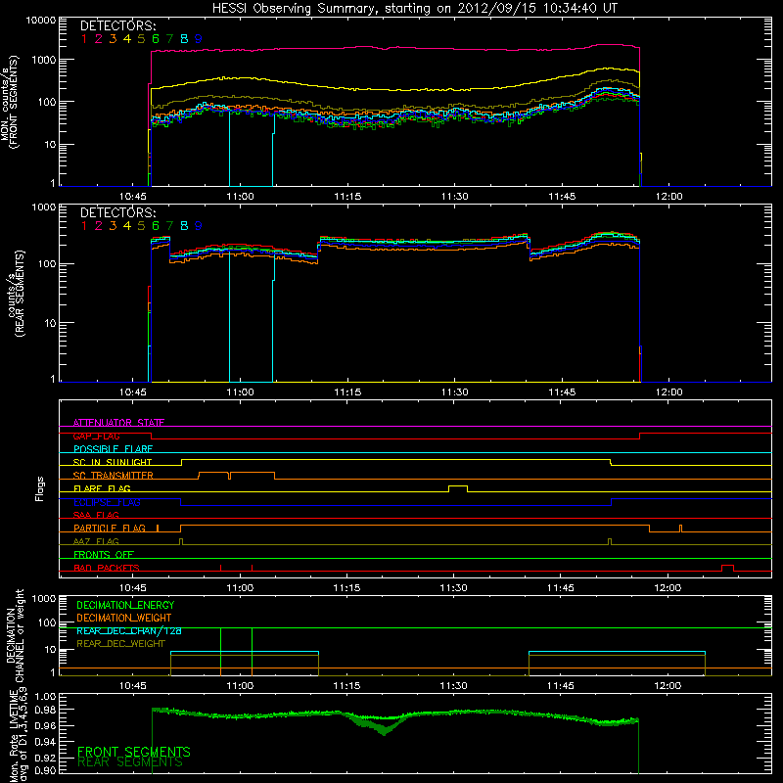Select olive detector 5 in the front segments legend
This screenshot has width=783, height=783.
141,39
